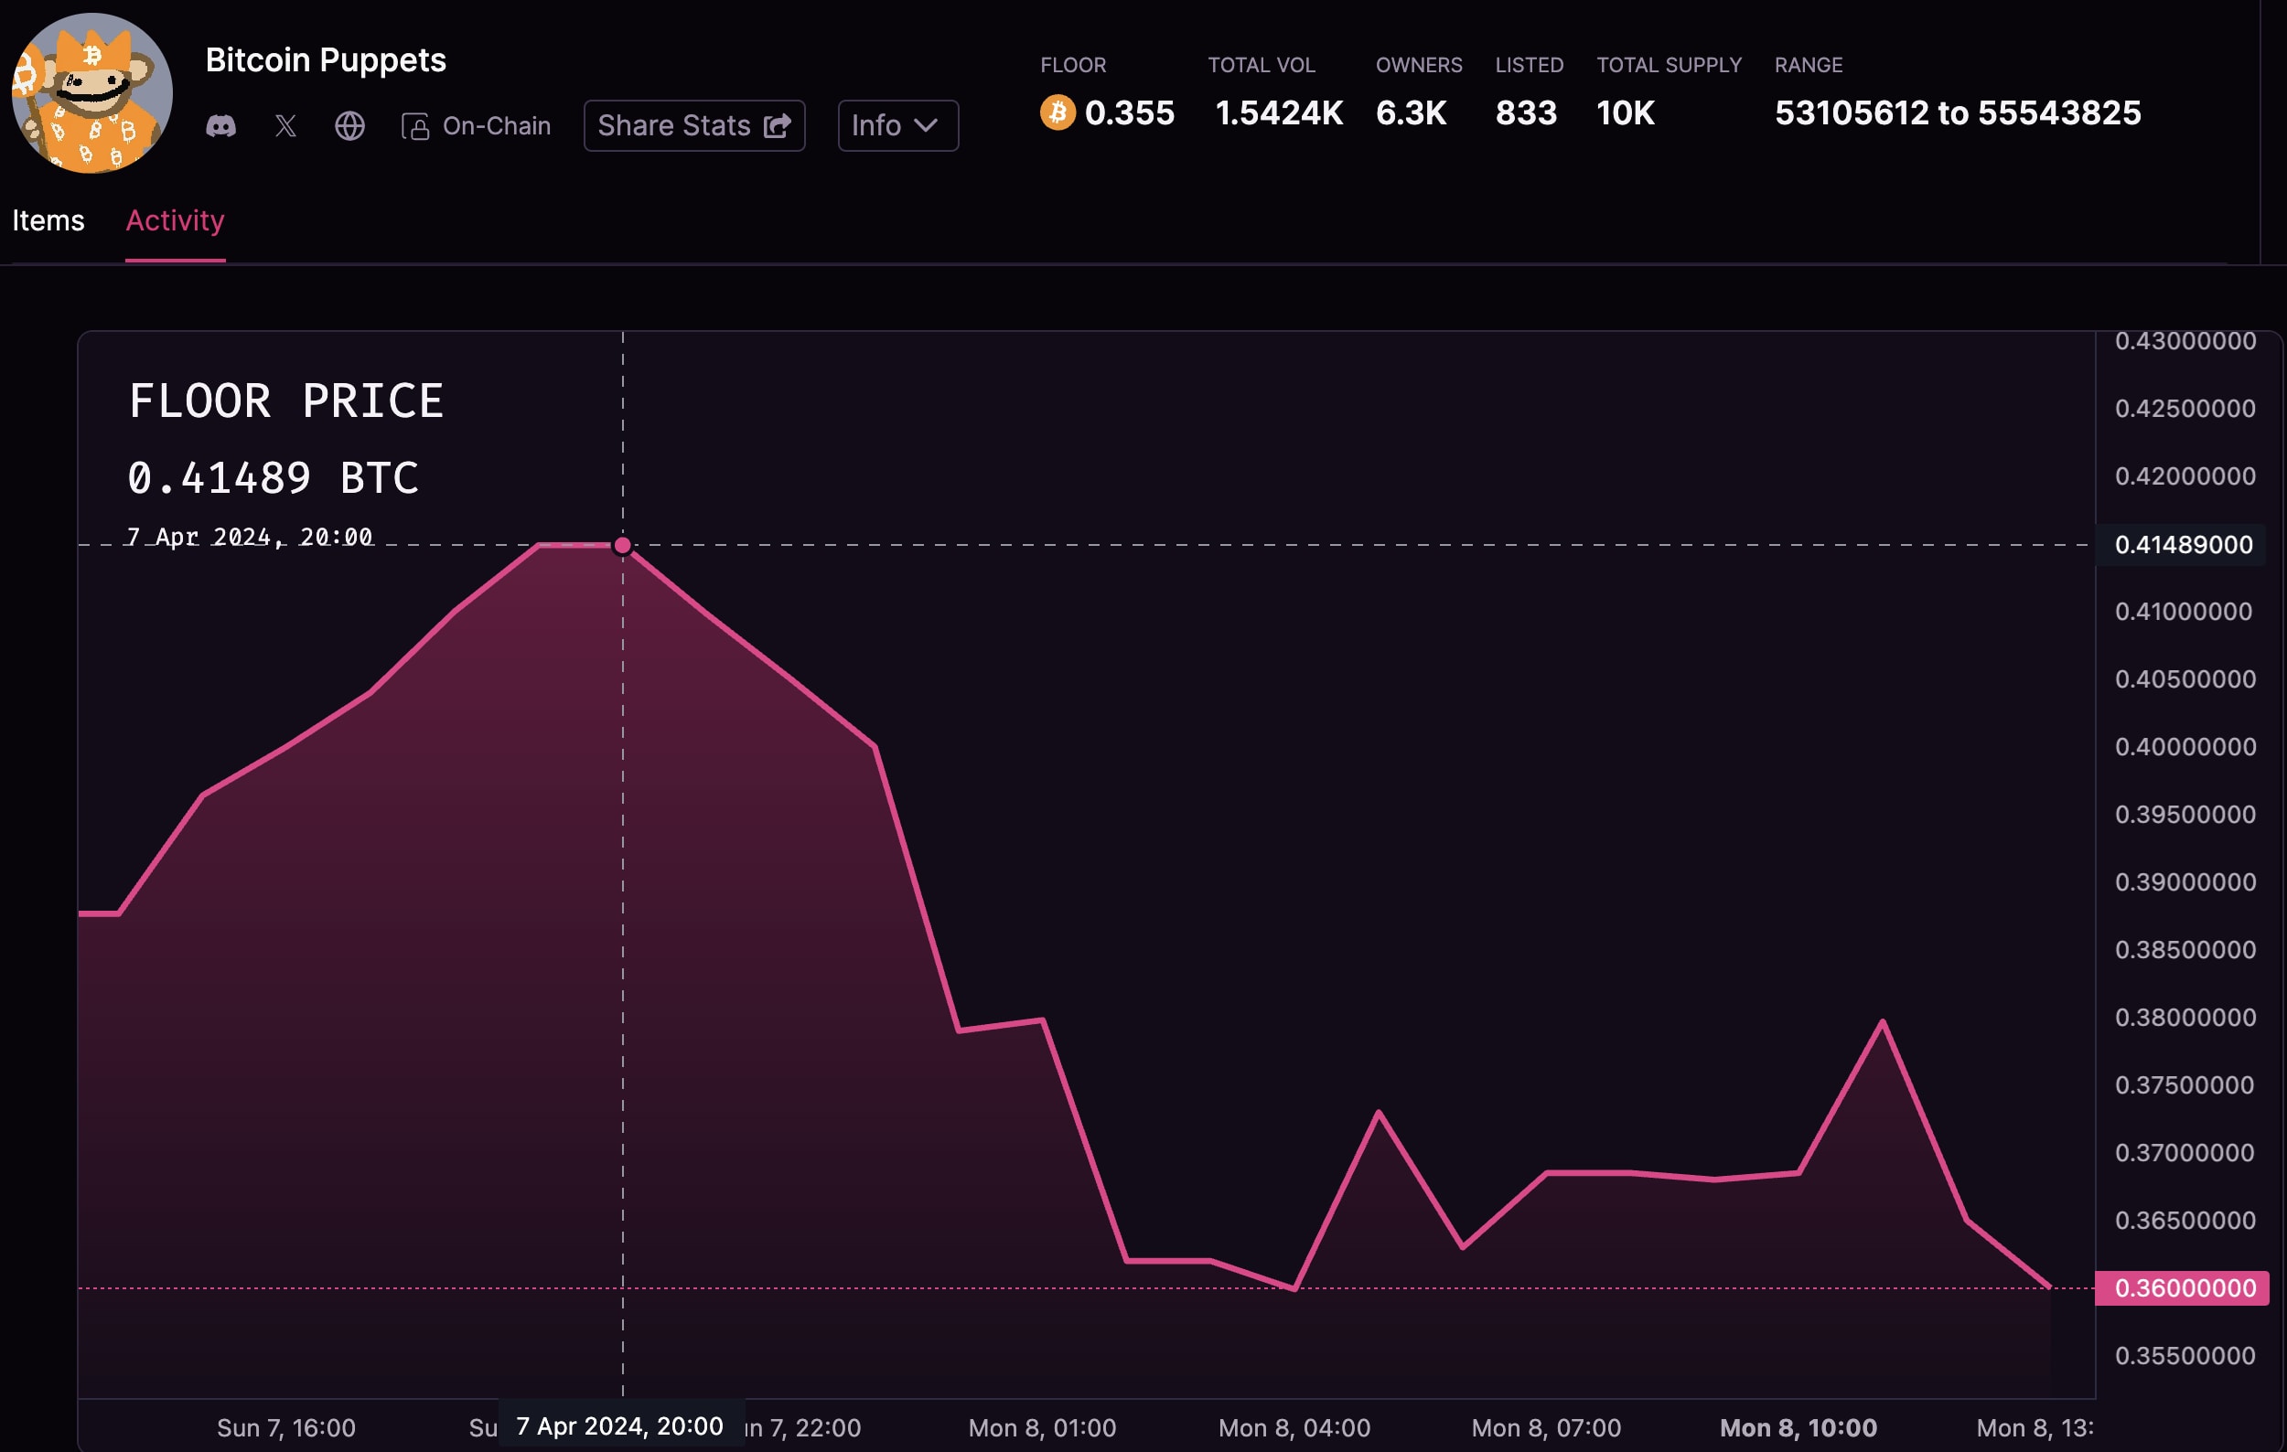Image resolution: width=2287 pixels, height=1452 pixels.
Task: Click the Share Stats button
Action: 693,125
